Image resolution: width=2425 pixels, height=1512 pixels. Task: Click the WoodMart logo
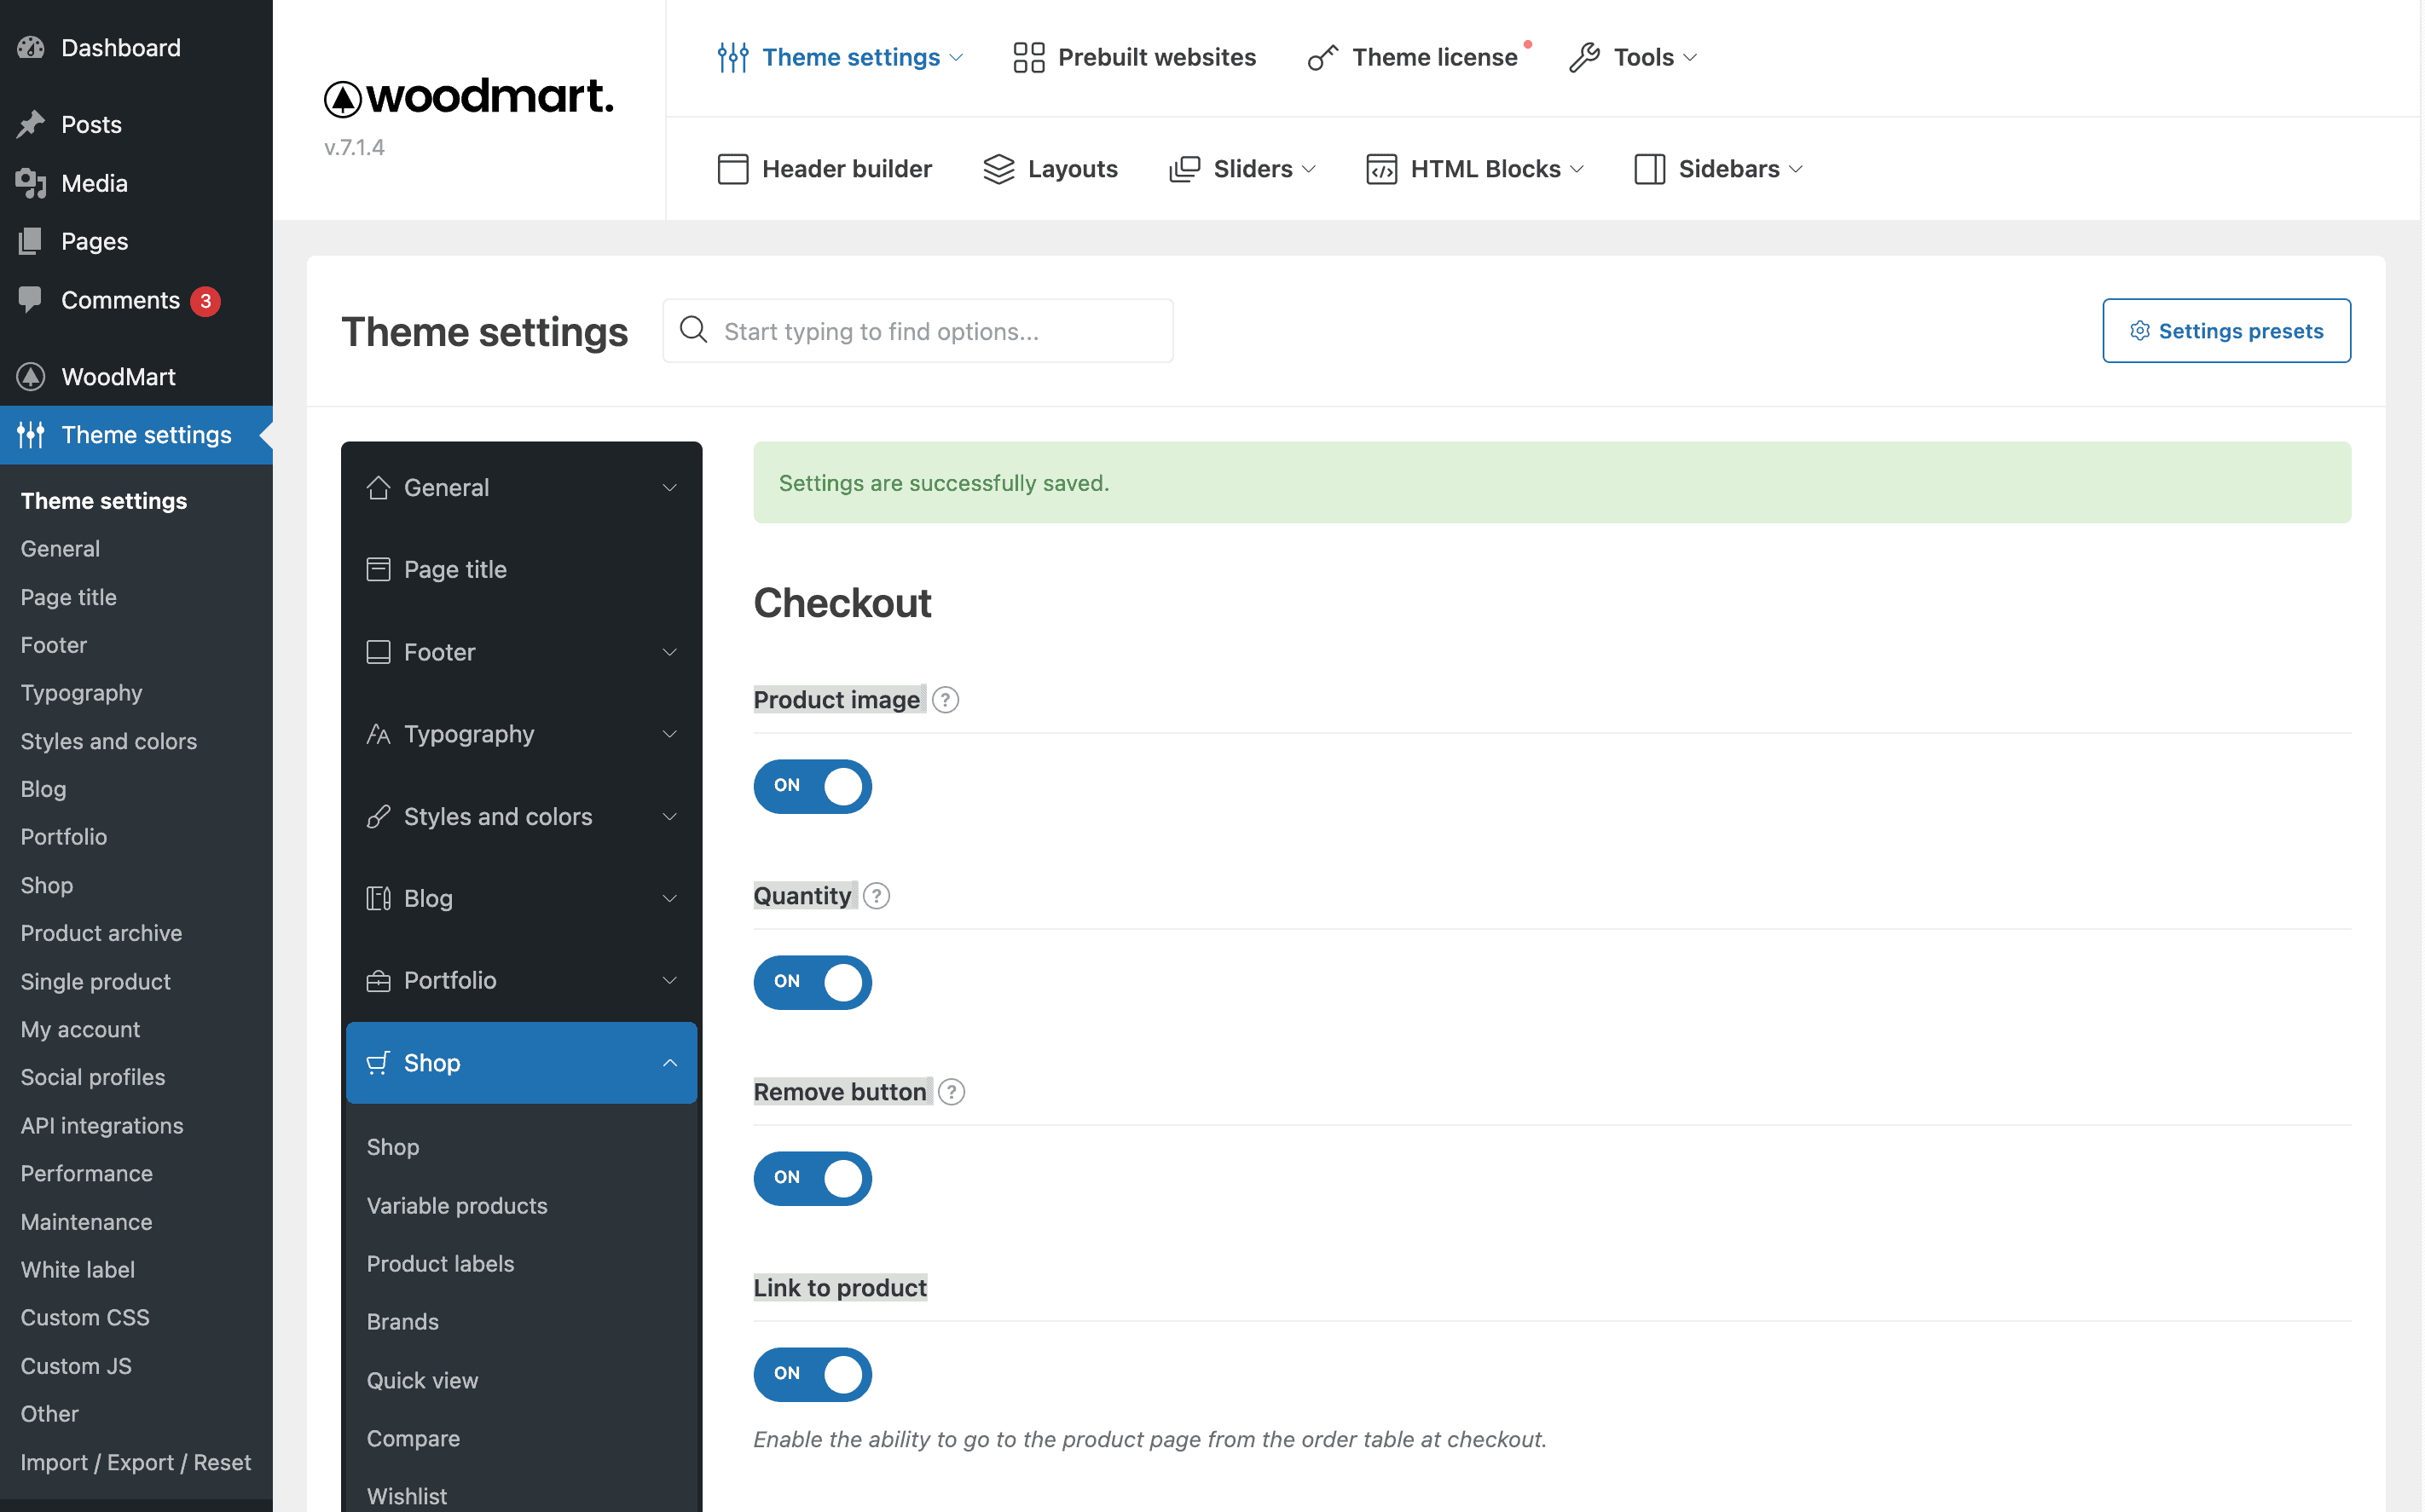(x=467, y=96)
